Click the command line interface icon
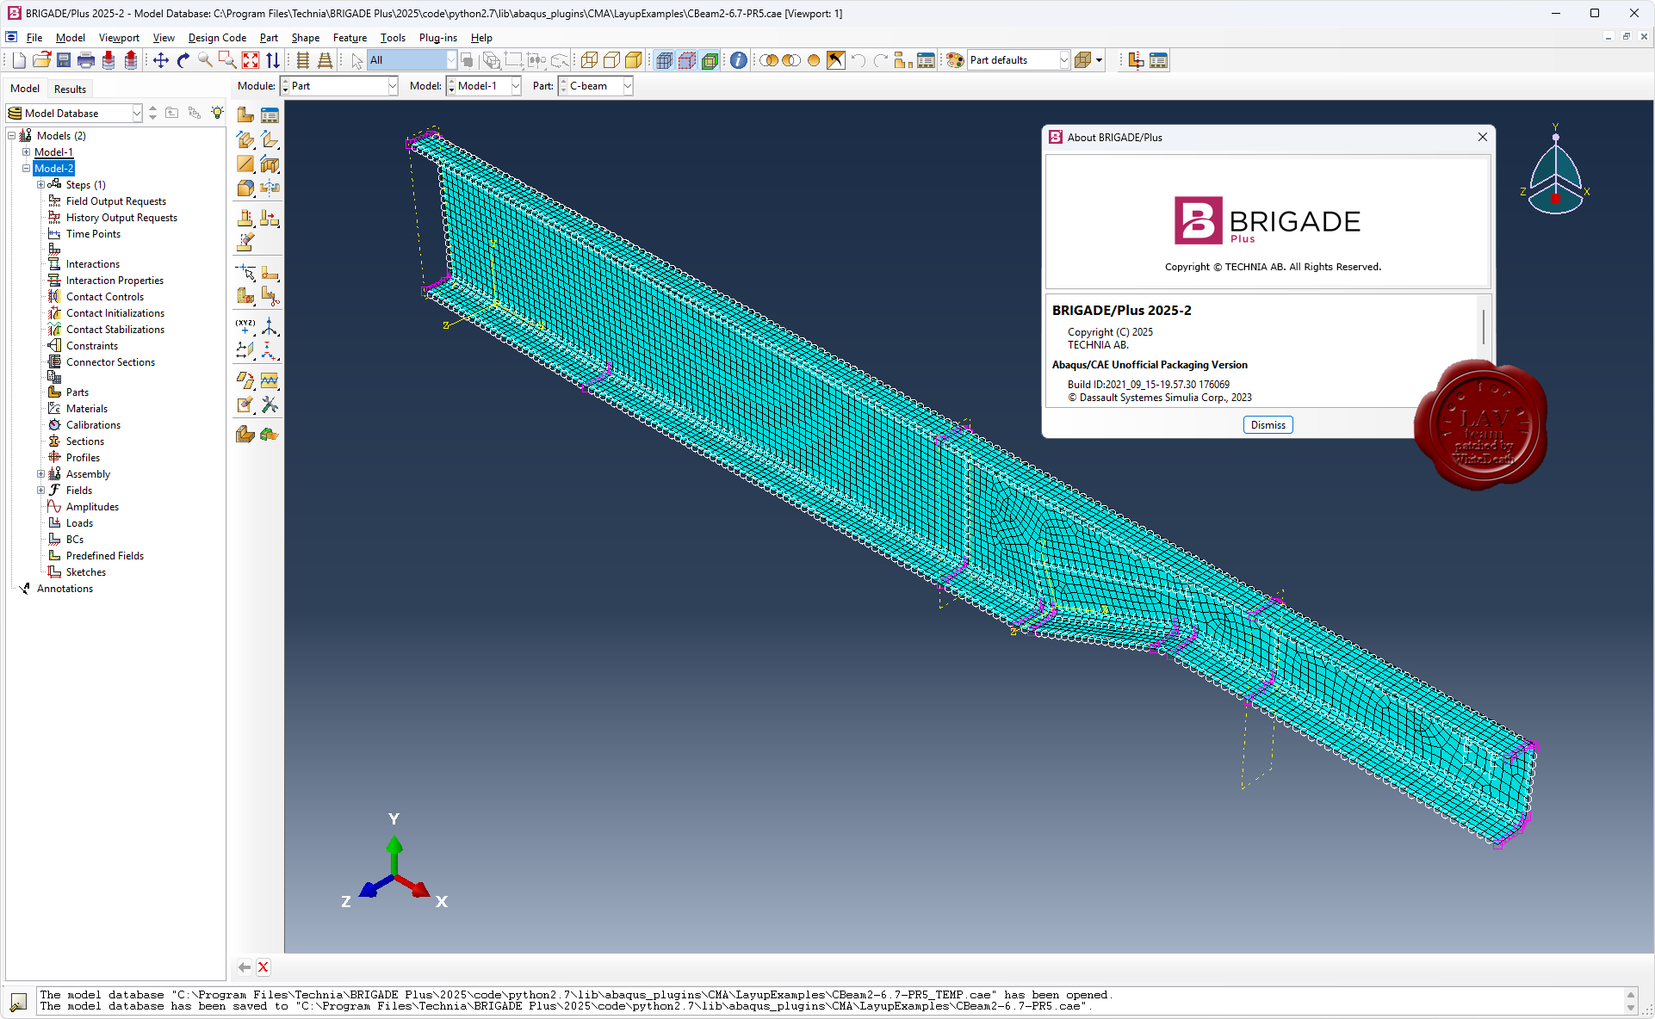The image size is (1655, 1019). 18,1002
